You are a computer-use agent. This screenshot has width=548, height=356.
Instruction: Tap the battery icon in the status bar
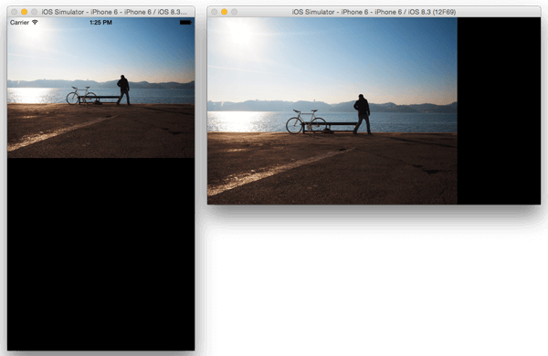pos(186,22)
